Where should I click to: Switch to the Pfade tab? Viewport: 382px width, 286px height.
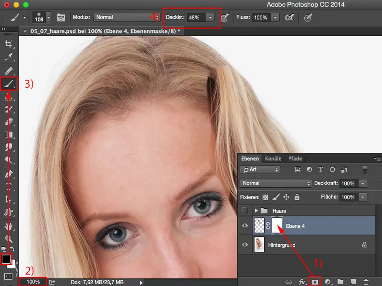click(295, 159)
